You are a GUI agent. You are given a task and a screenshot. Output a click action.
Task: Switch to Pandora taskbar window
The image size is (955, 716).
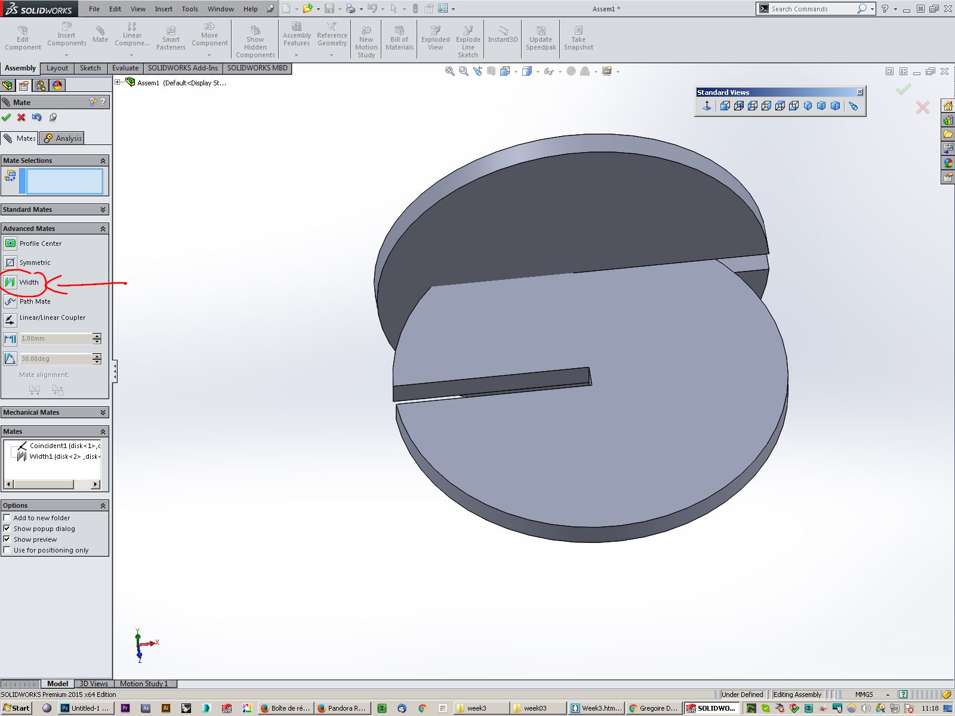coord(343,708)
